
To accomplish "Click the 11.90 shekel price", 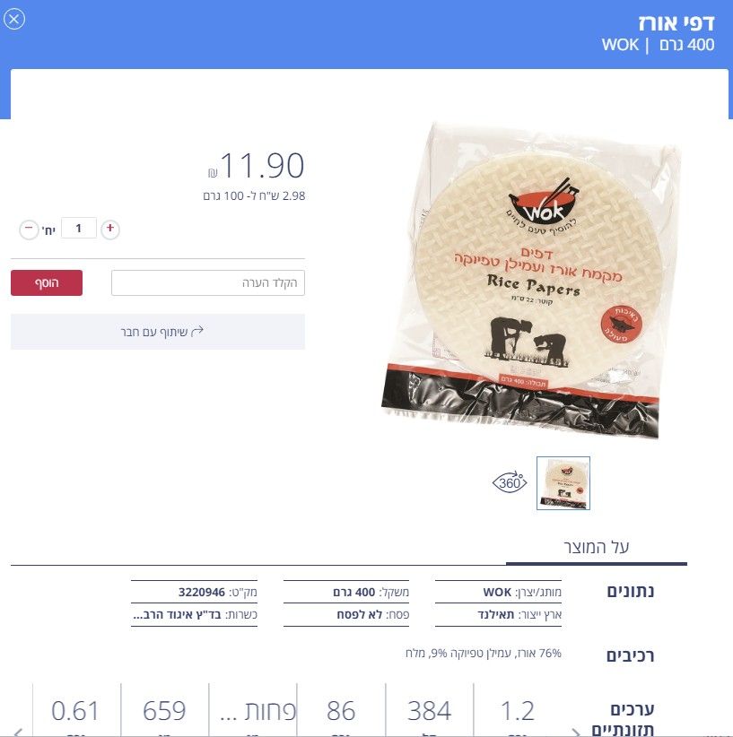I will tap(257, 166).
